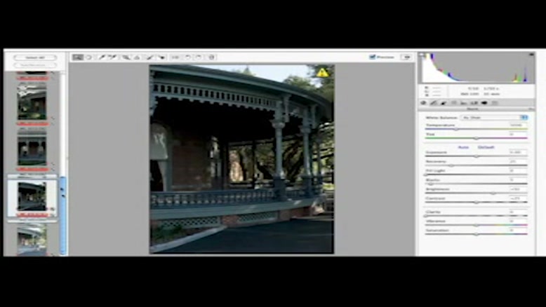Open the Camera Calibration panel tab
The image size is (546, 307).
(x=484, y=103)
